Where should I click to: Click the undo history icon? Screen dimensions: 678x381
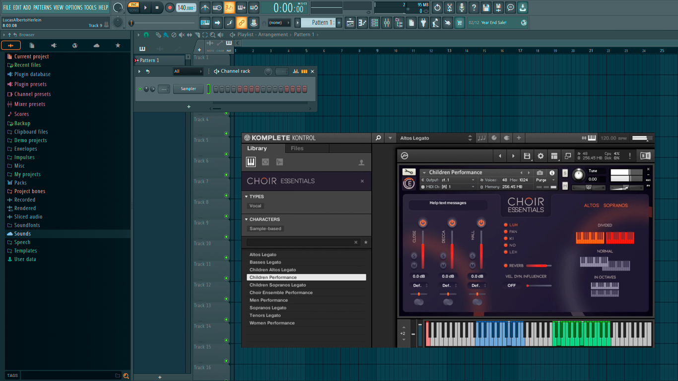tap(437, 7)
